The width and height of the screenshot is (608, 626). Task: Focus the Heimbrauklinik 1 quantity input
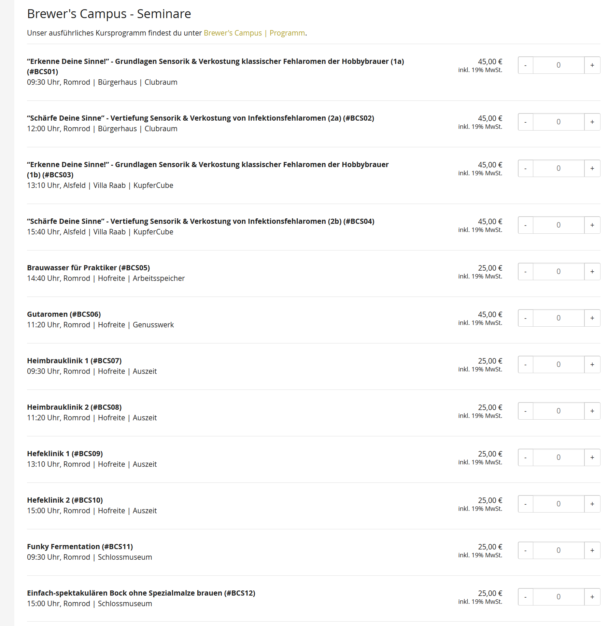[558, 365]
